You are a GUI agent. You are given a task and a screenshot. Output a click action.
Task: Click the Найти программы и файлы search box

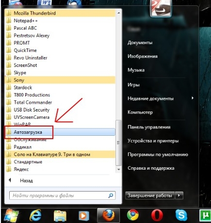[x=63, y=195]
